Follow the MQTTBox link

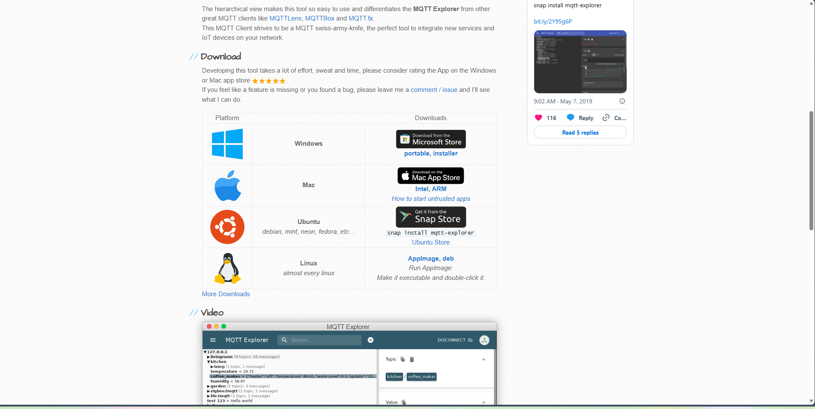coord(320,18)
